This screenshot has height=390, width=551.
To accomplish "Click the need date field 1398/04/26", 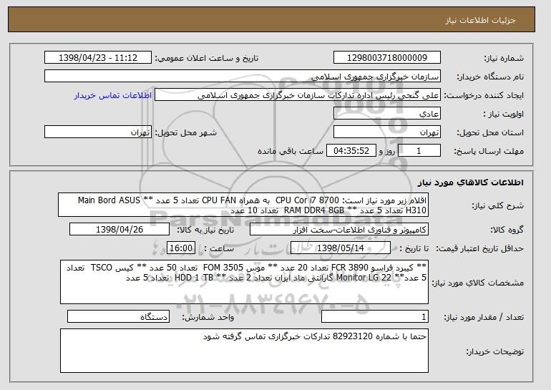I will tap(120, 230).
